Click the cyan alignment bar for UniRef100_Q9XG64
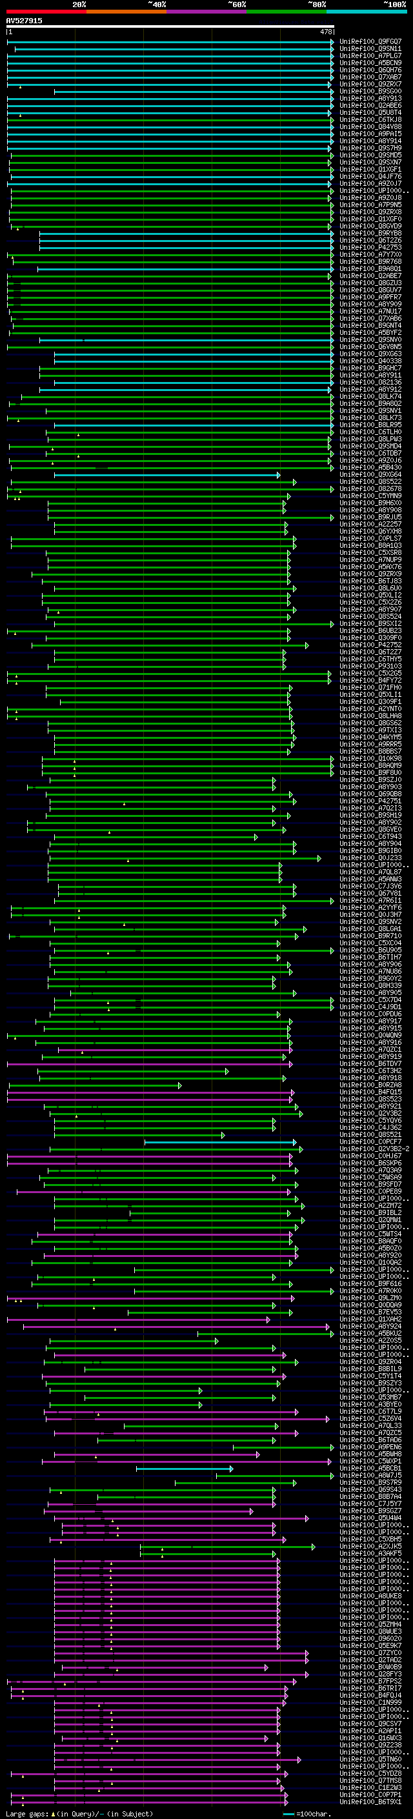Screen dimensions: 413x1819 [167, 475]
